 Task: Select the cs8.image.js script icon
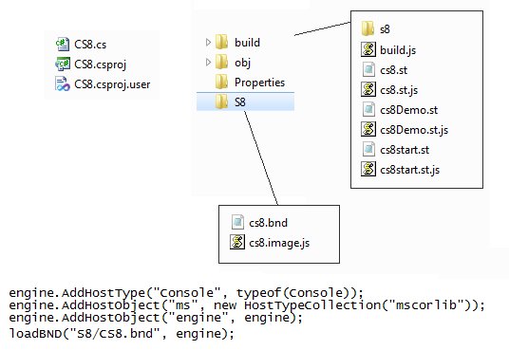coord(237,242)
